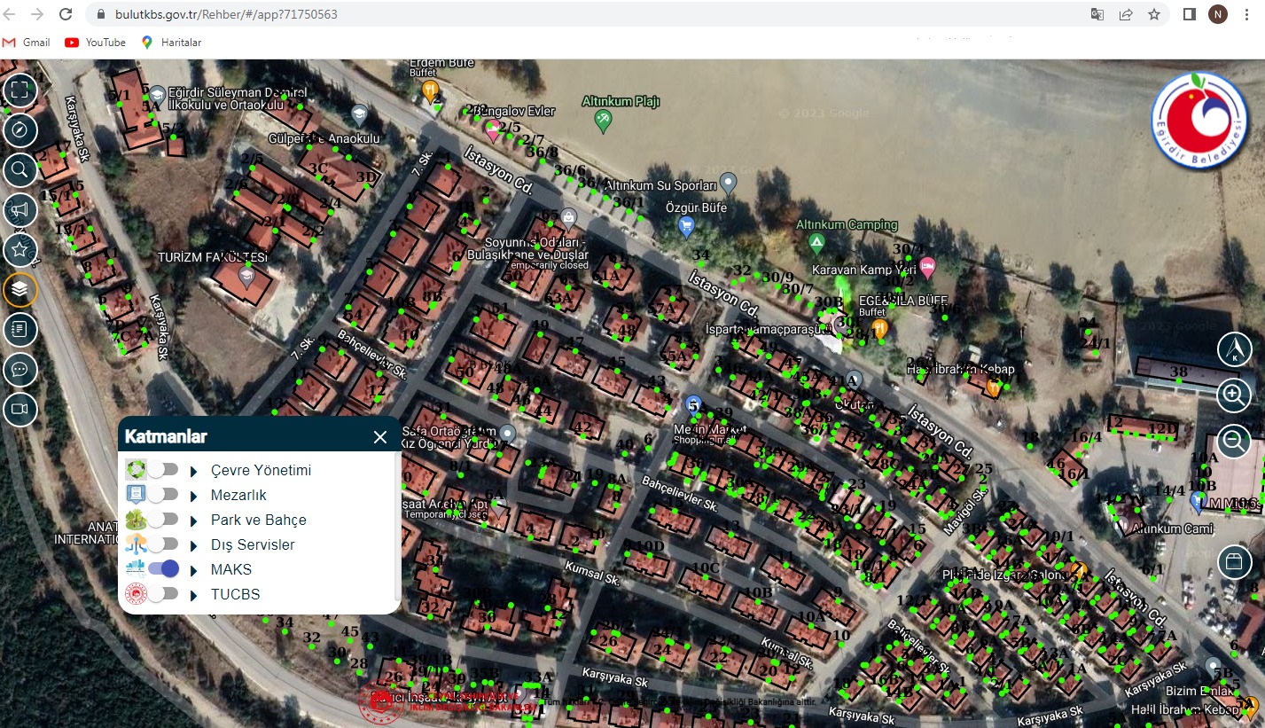The image size is (1265, 728).
Task: Click the MAKS layer icon
Action: [x=136, y=569]
